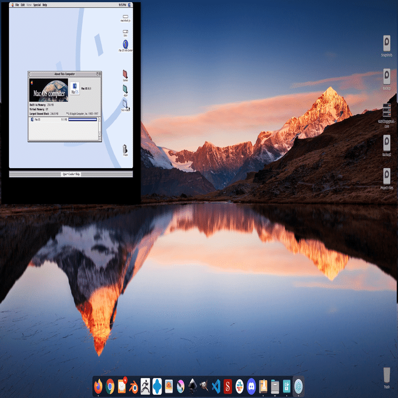Open the rocket launcher app in dock
Image resolution: width=398 pixels, height=398 pixels.
263,386
